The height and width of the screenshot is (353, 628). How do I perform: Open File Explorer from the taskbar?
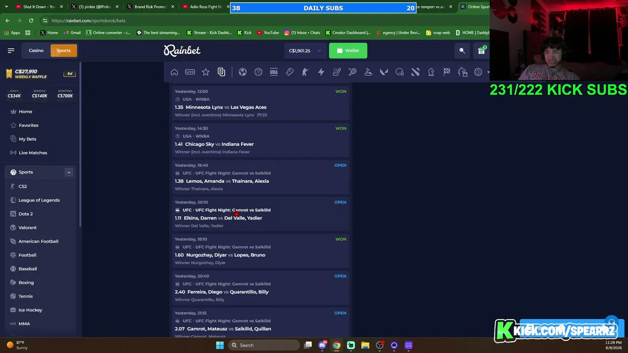(x=365, y=345)
